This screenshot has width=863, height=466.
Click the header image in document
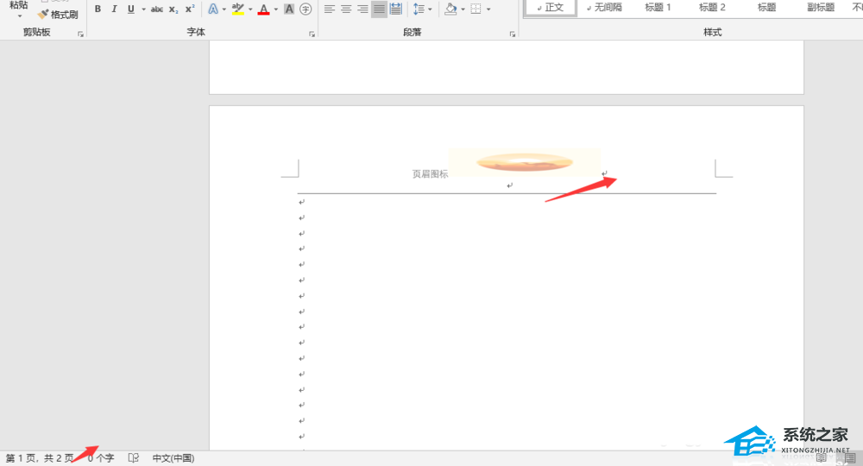click(x=524, y=161)
